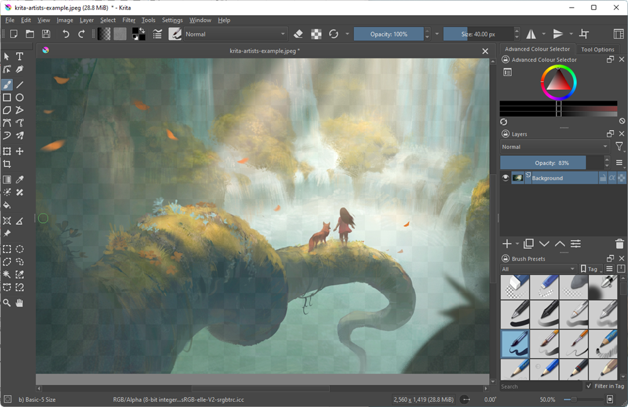Screen dimensions: 628x407
Task: Select the Crop tool
Action: point(7,164)
